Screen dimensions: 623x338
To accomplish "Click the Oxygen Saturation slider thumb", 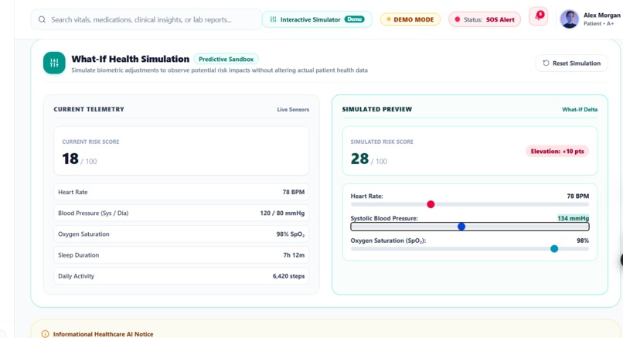I will [554, 249].
